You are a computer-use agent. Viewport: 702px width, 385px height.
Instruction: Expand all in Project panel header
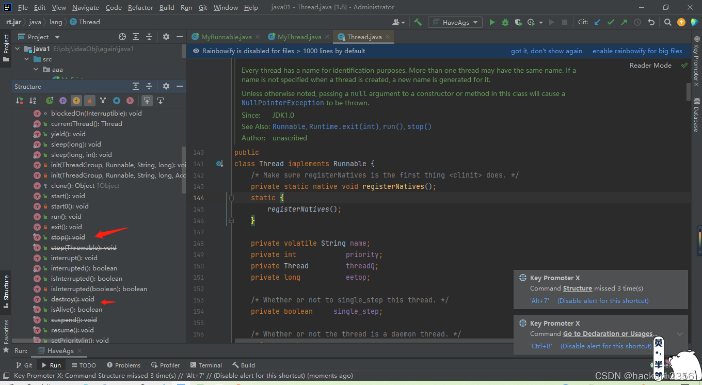pos(136,37)
